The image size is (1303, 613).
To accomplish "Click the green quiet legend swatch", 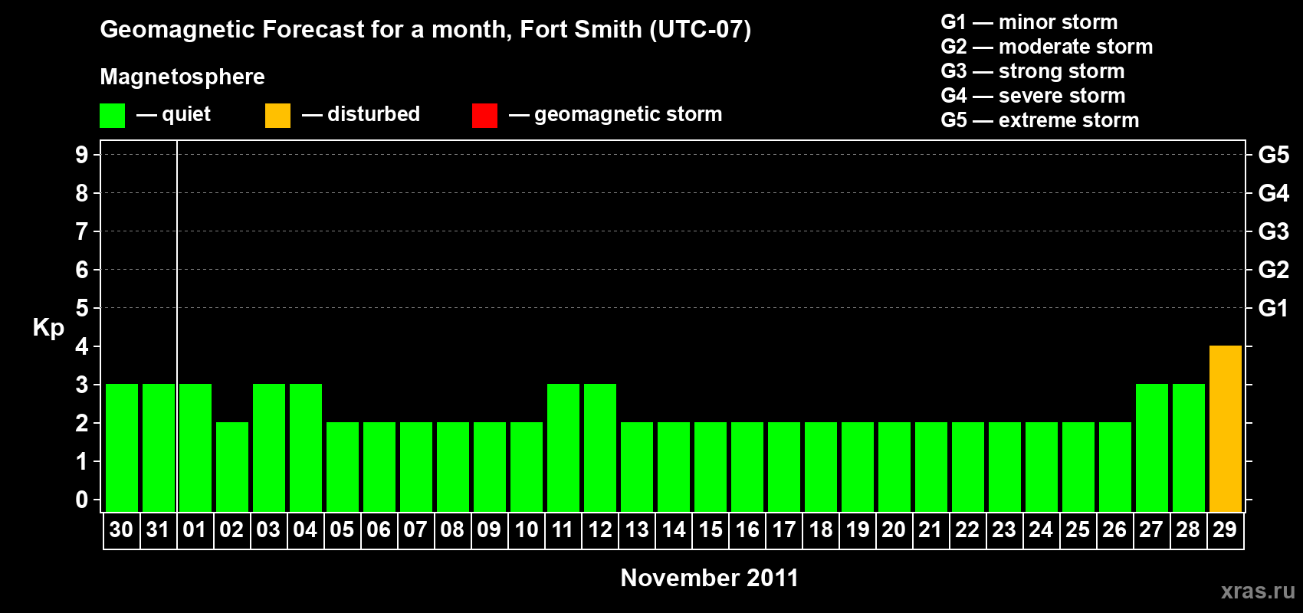I will coord(112,116).
